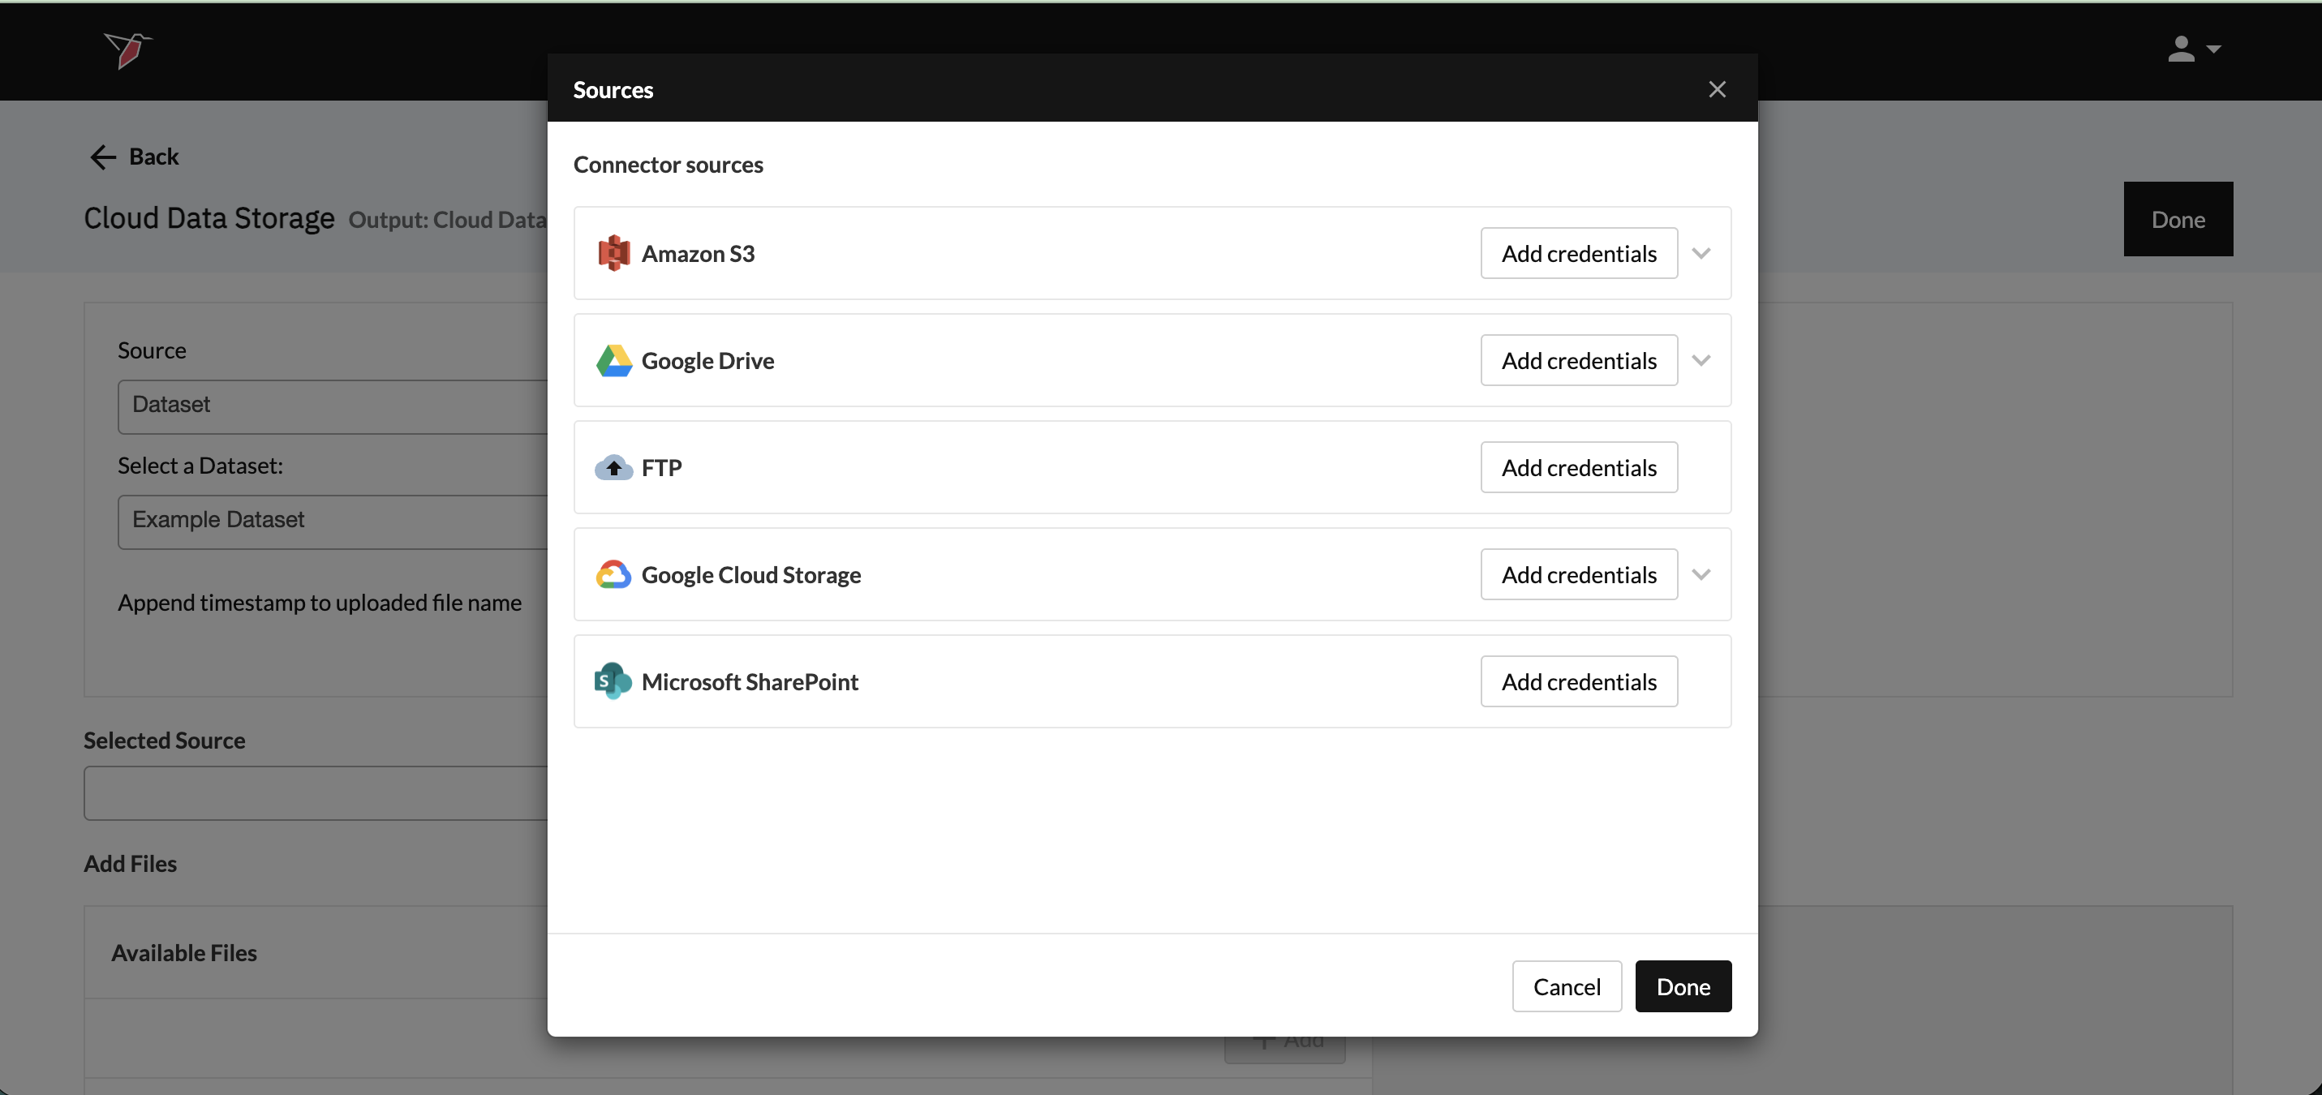Add credentials for Amazon S3
Image resolution: width=2322 pixels, height=1095 pixels.
coord(1578,253)
